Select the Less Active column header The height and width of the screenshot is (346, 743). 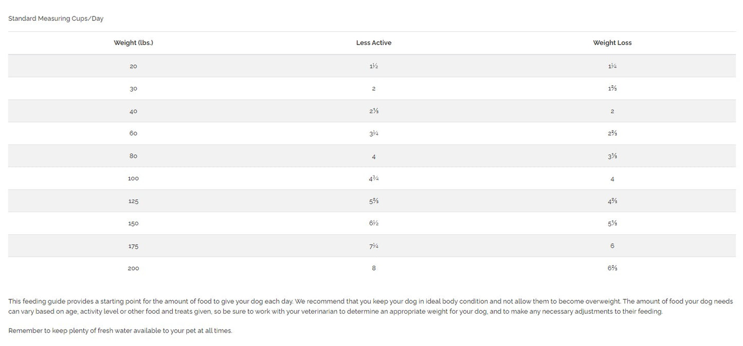(x=374, y=43)
